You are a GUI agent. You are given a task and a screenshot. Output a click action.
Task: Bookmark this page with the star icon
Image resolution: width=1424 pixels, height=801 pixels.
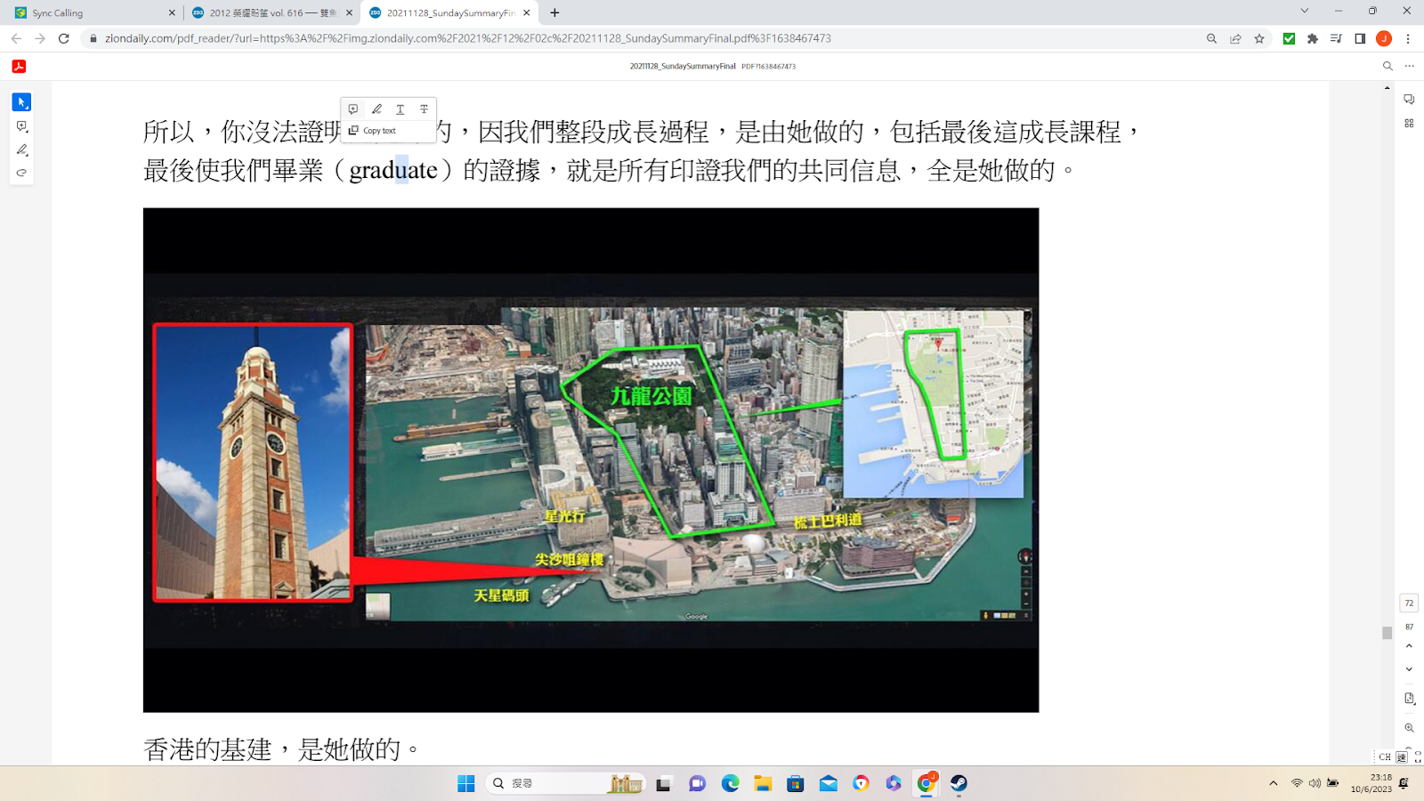[x=1259, y=38]
